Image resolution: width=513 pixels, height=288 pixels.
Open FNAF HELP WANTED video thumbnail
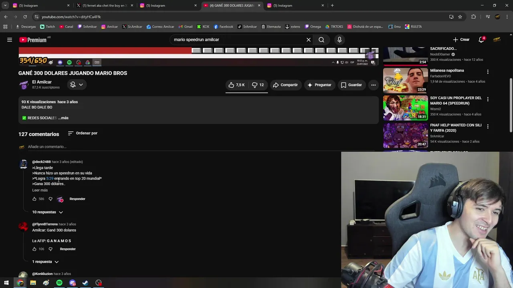(405, 135)
